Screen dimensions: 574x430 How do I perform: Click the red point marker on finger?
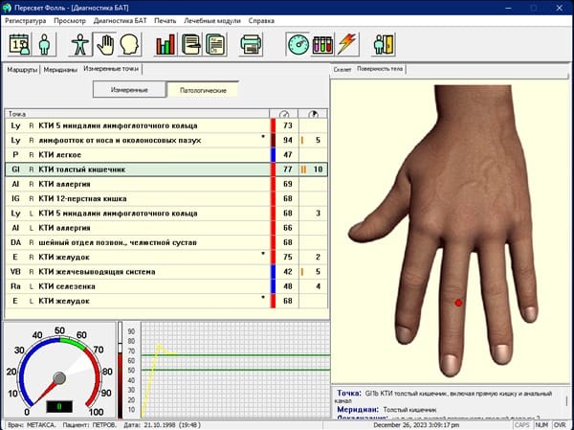point(458,303)
